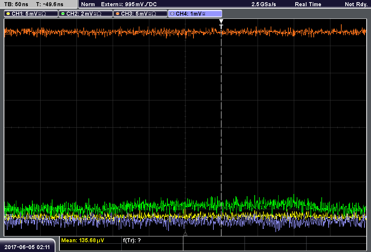Select the CH2: 2 mV channel tab

[86, 14]
